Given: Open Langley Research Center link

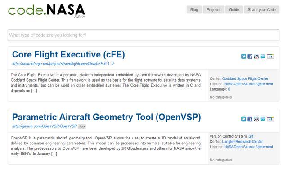Looking at the screenshot, I should (x=243, y=142).
